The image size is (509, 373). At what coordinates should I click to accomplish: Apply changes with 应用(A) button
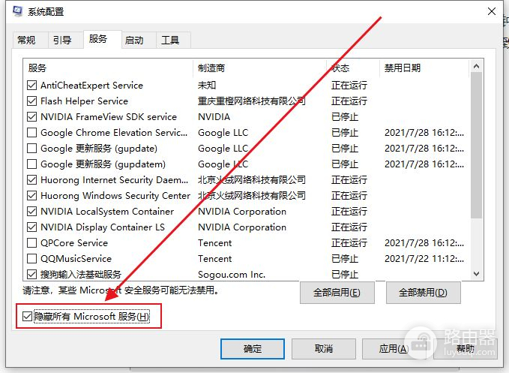click(x=394, y=349)
